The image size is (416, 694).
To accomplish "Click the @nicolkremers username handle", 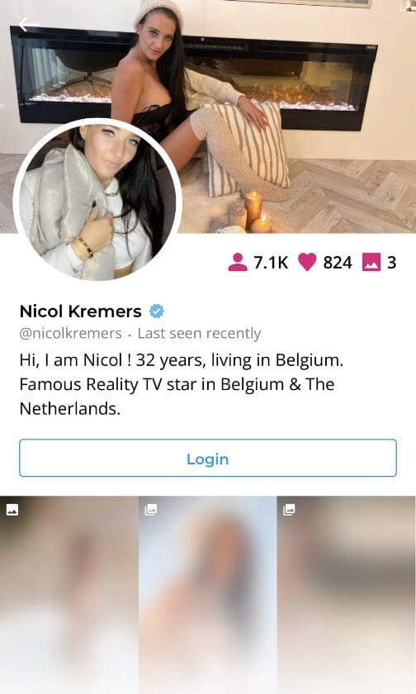I will pyautogui.click(x=71, y=333).
